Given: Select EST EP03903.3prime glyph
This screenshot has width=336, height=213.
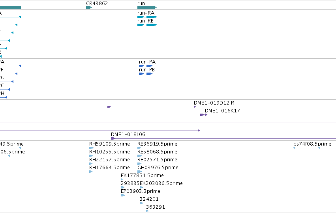Looking at the screenshot, I should pyautogui.click(x=123, y=195).
